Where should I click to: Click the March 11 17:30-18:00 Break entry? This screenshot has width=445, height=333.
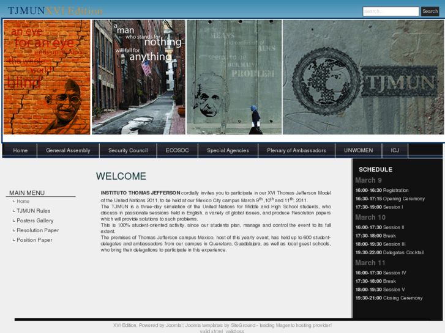375,281
